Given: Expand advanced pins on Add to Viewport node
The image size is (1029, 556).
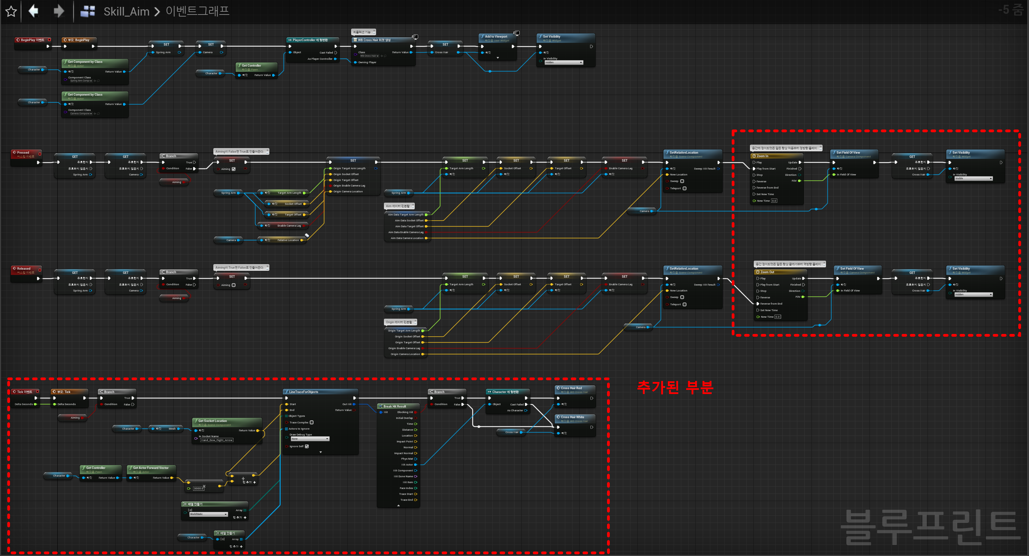Looking at the screenshot, I should 498,58.
